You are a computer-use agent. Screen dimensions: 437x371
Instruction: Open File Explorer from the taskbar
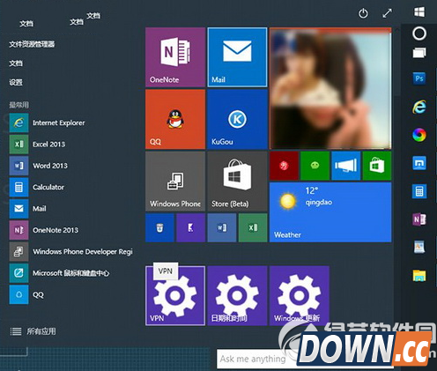point(419,276)
